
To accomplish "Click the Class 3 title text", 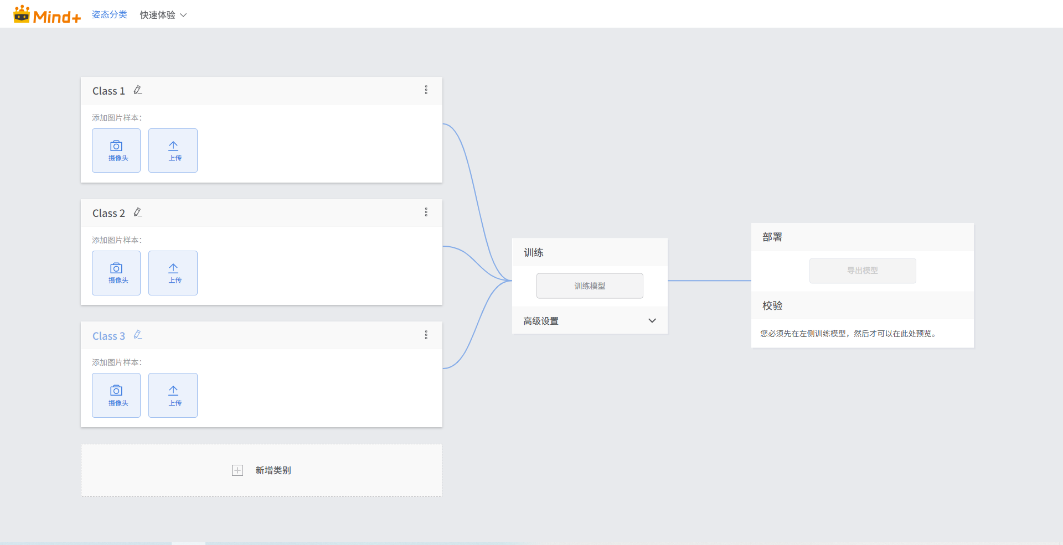I will coord(109,336).
